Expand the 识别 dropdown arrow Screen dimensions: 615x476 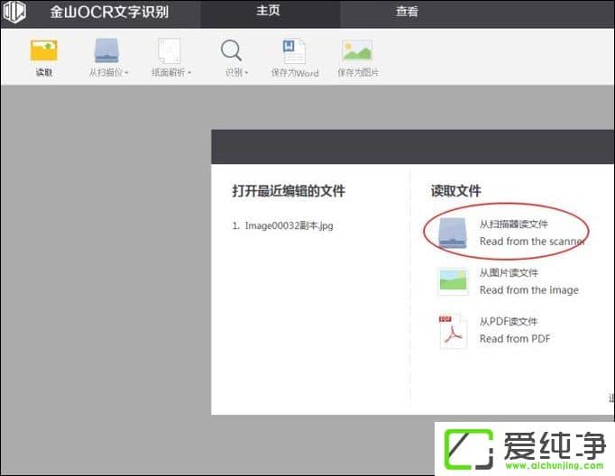click(x=246, y=73)
